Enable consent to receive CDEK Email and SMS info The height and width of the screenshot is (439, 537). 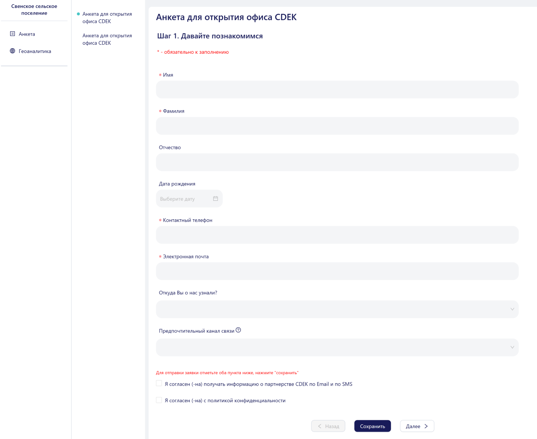(159, 383)
